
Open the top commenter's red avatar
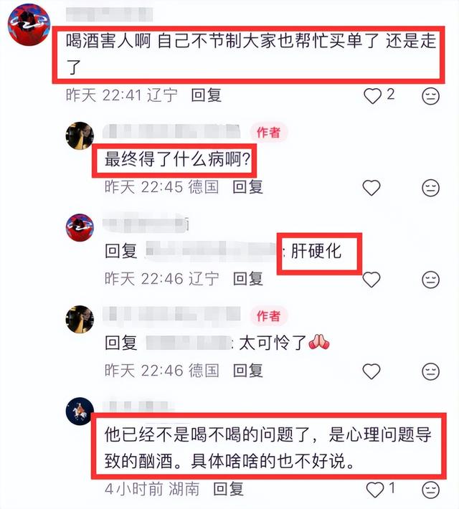(x=29, y=24)
